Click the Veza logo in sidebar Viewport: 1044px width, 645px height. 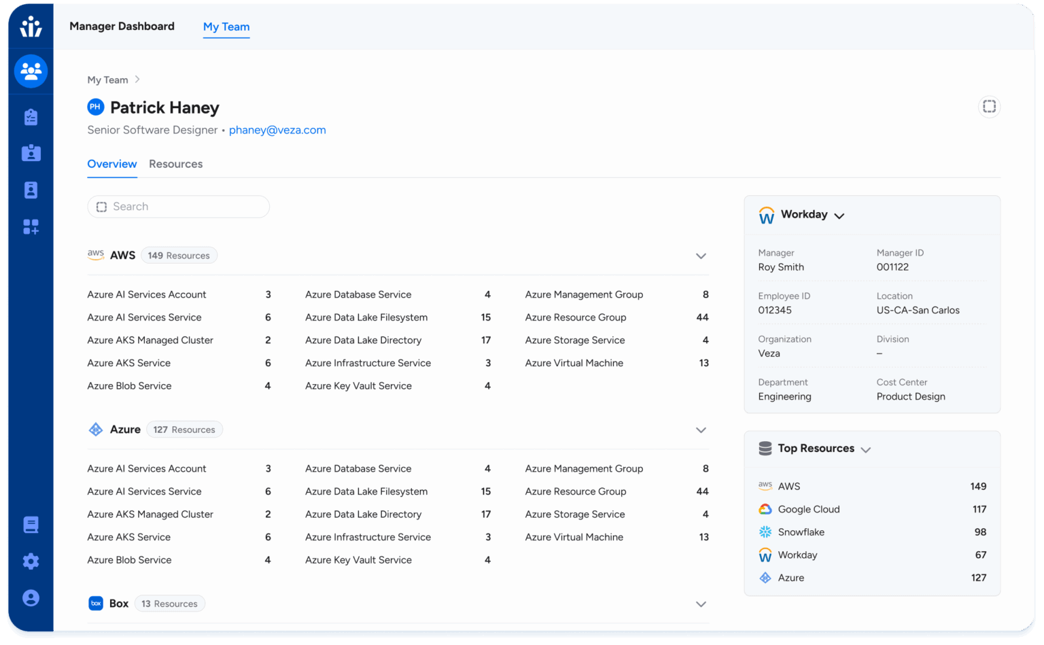pyautogui.click(x=31, y=27)
